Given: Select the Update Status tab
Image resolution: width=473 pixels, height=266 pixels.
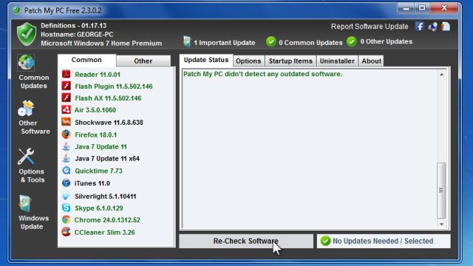Looking at the screenshot, I should 206,60.
